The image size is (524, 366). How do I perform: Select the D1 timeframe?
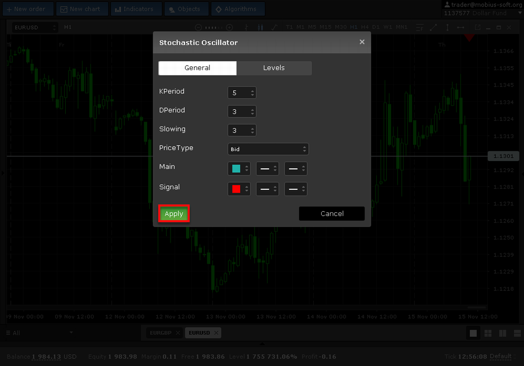click(376, 27)
